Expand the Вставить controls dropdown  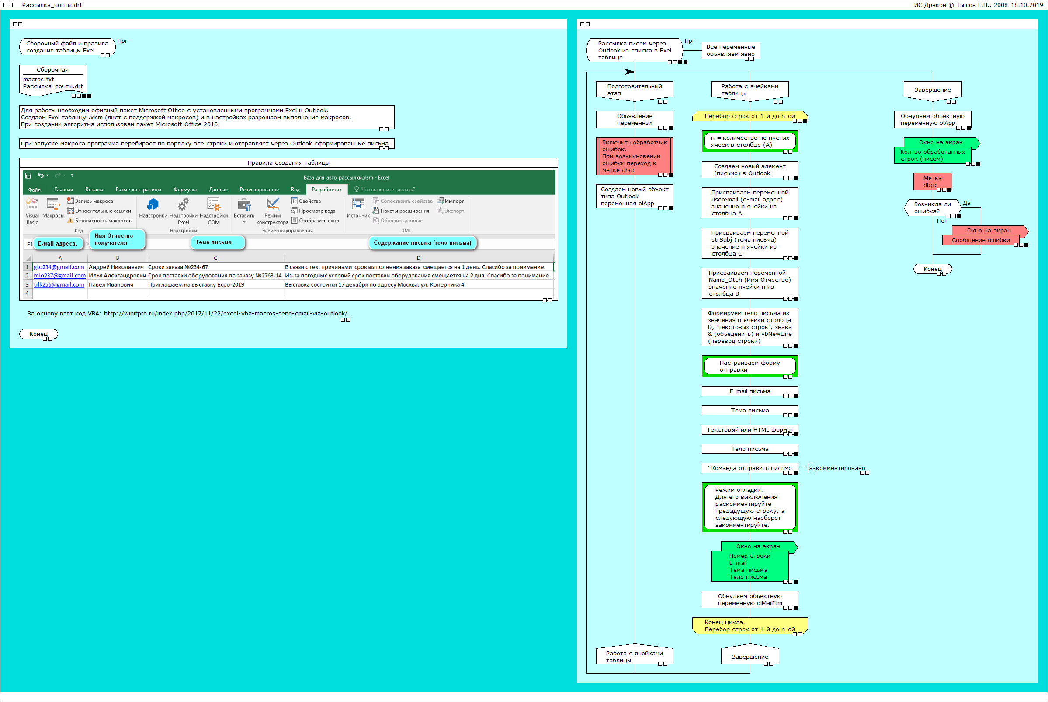244,222
